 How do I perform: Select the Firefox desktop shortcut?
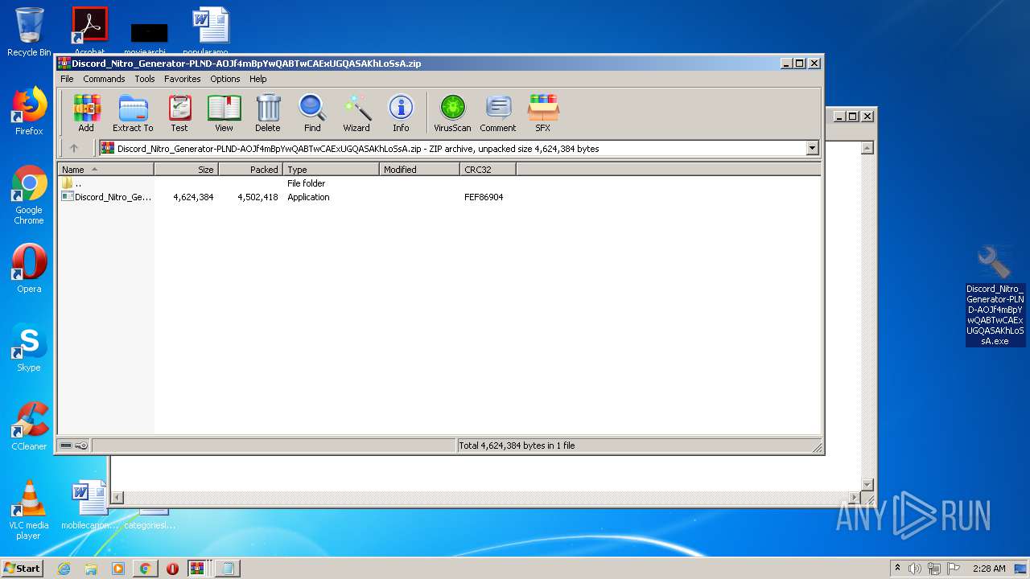click(29, 111)
